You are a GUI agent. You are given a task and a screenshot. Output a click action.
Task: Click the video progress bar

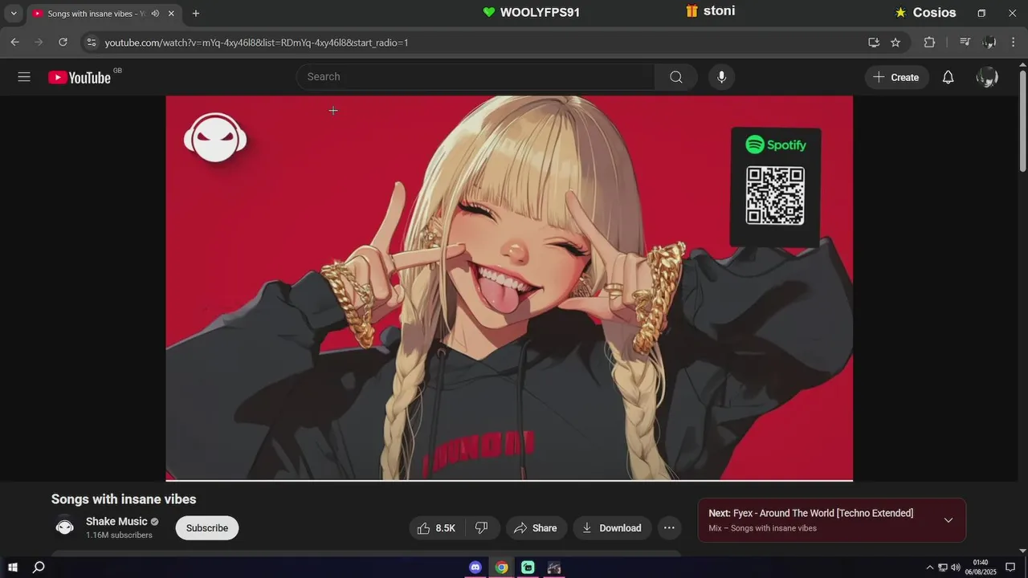[509, 480]
